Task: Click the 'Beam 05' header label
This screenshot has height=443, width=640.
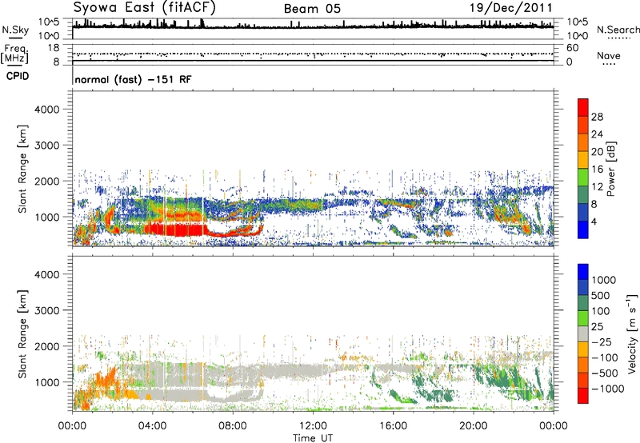Action: [x=312, y=9]
